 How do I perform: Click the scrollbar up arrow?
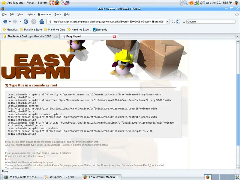tap(238, 41)
